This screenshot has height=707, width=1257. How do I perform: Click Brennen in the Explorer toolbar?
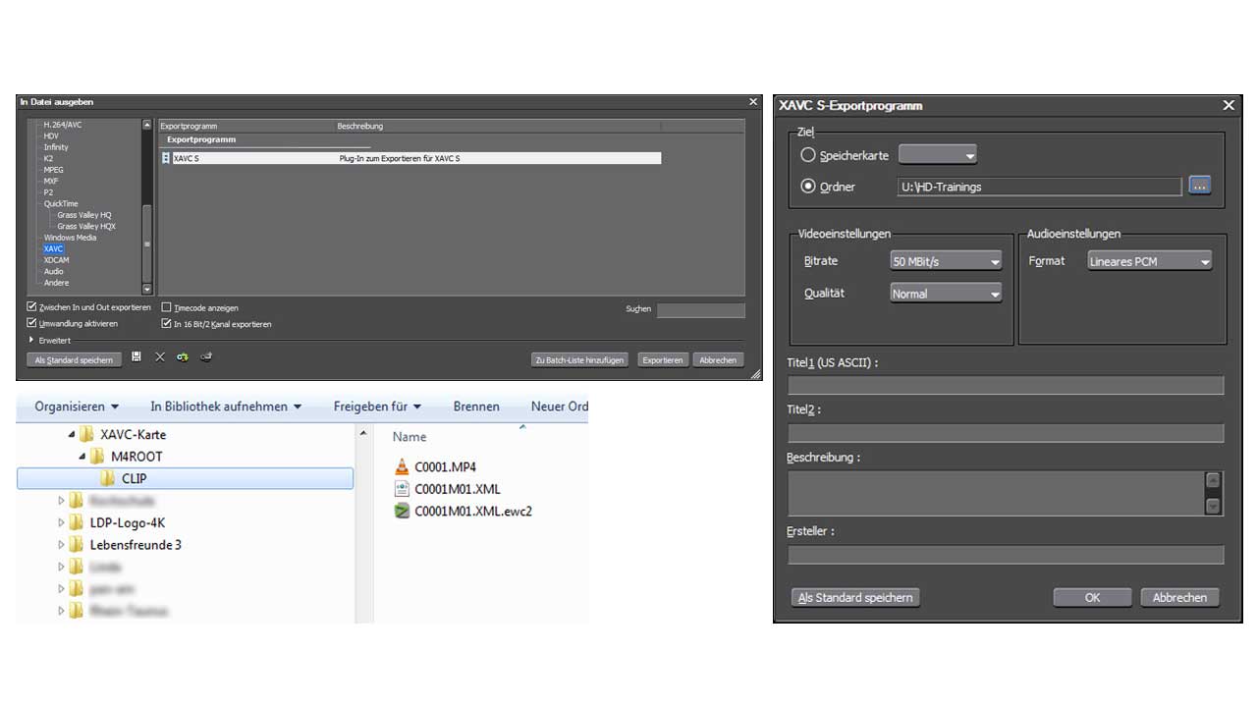476,407
